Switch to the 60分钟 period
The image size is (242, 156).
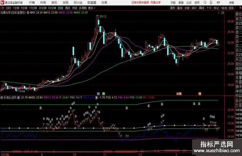click(x=52, y=8)
